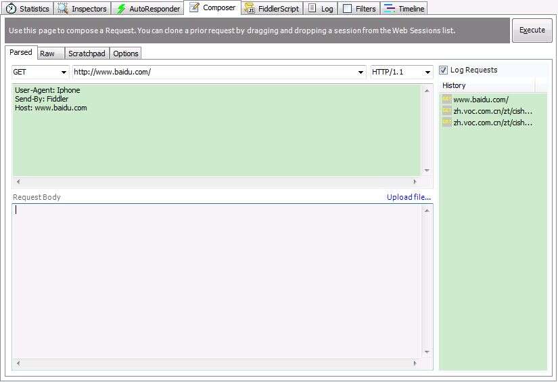The width and height of the screenshot is (558, 382).
Task: Open the Options sub-tab
Action: (126, 54)
